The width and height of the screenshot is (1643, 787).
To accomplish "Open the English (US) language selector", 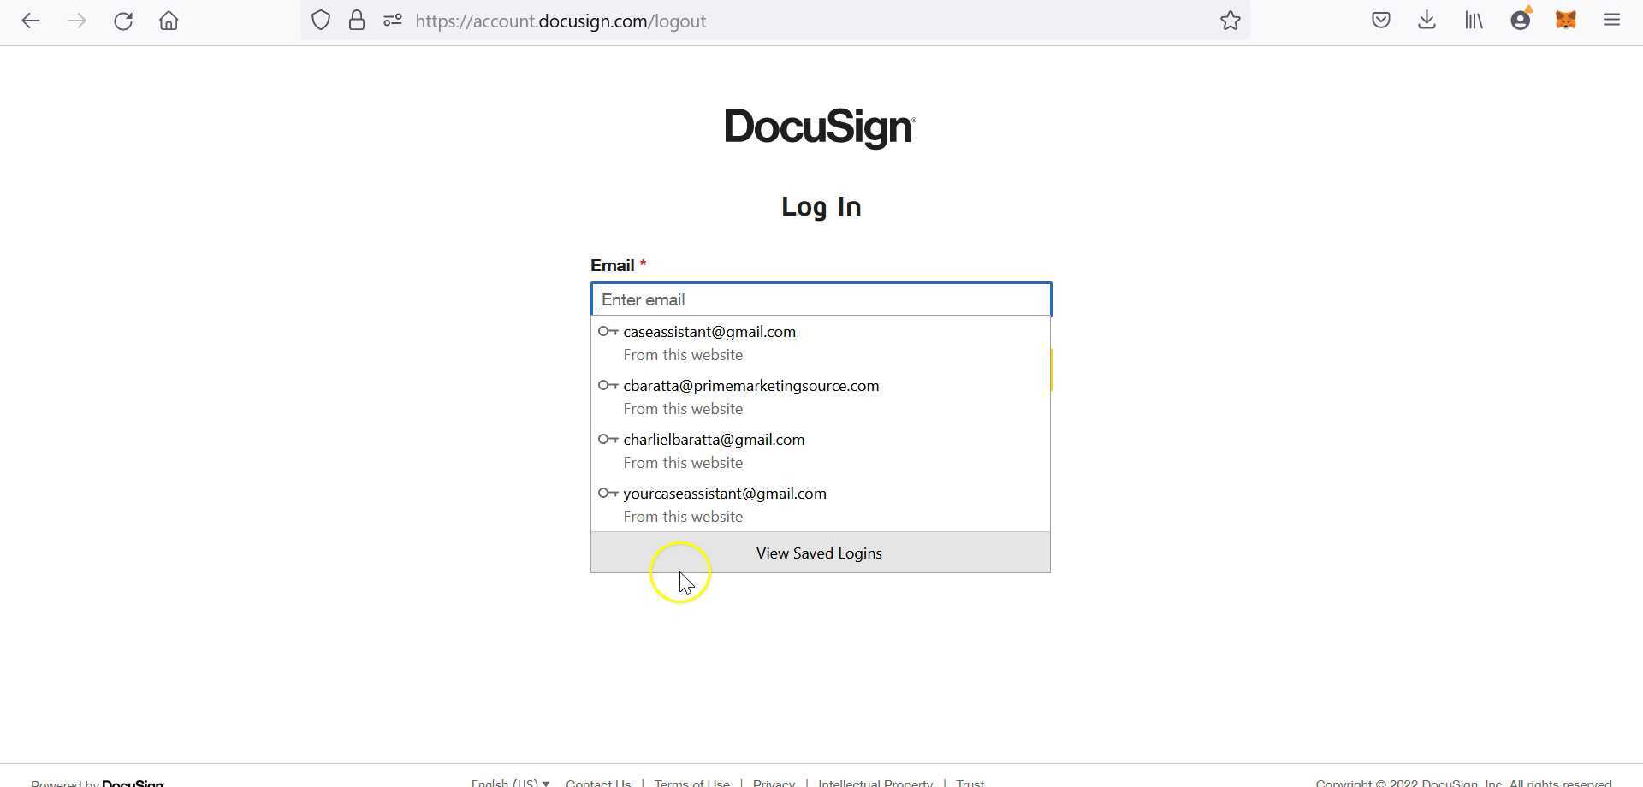I will pos(508,782).
